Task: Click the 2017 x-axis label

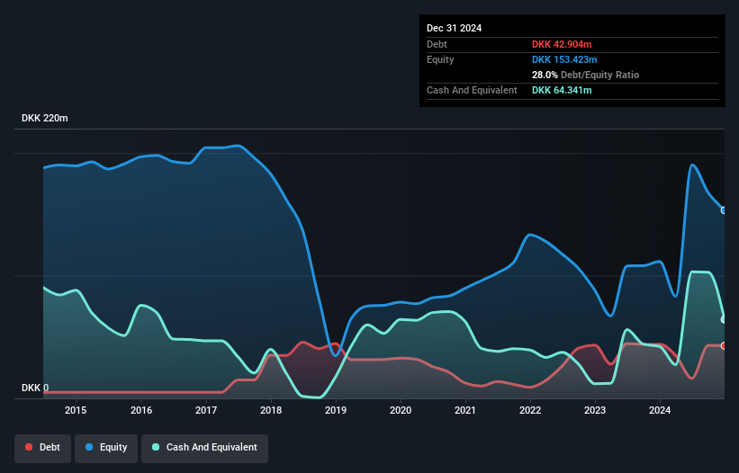Action: [206, 410]
